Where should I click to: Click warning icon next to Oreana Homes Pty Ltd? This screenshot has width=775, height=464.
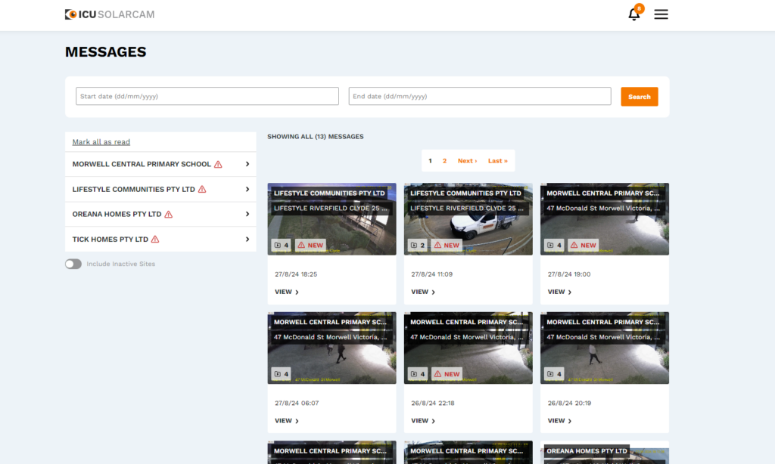(x=169, y=214)
